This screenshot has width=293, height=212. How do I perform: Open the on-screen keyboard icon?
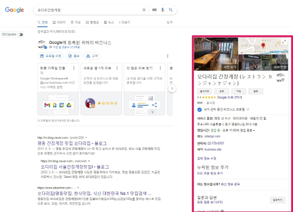[154, 10]
